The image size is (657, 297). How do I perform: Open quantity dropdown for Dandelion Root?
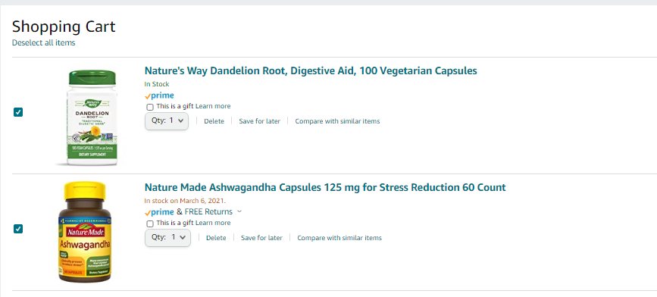coord(167,120)
